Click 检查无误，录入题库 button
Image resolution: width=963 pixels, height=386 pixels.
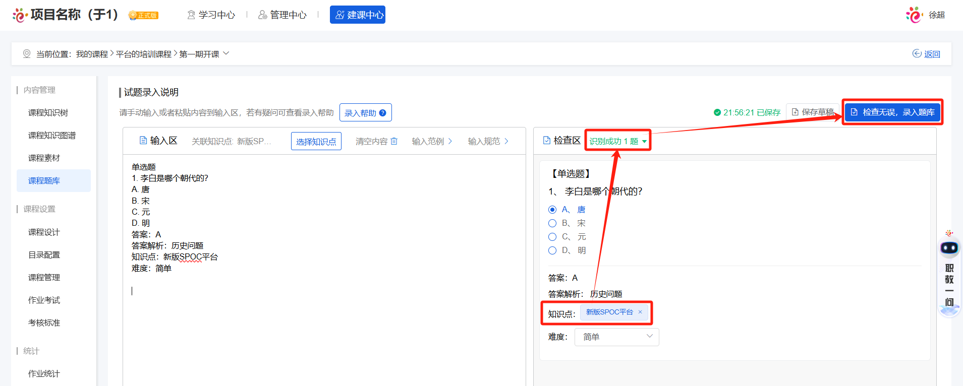pos(892,112)
